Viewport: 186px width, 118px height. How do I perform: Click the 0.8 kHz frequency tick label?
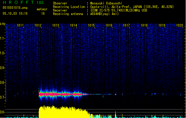2,83
